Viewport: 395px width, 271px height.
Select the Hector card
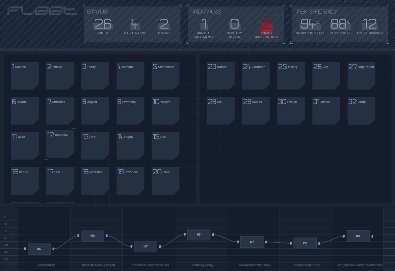pyautogui.click(x=25, y=111)
